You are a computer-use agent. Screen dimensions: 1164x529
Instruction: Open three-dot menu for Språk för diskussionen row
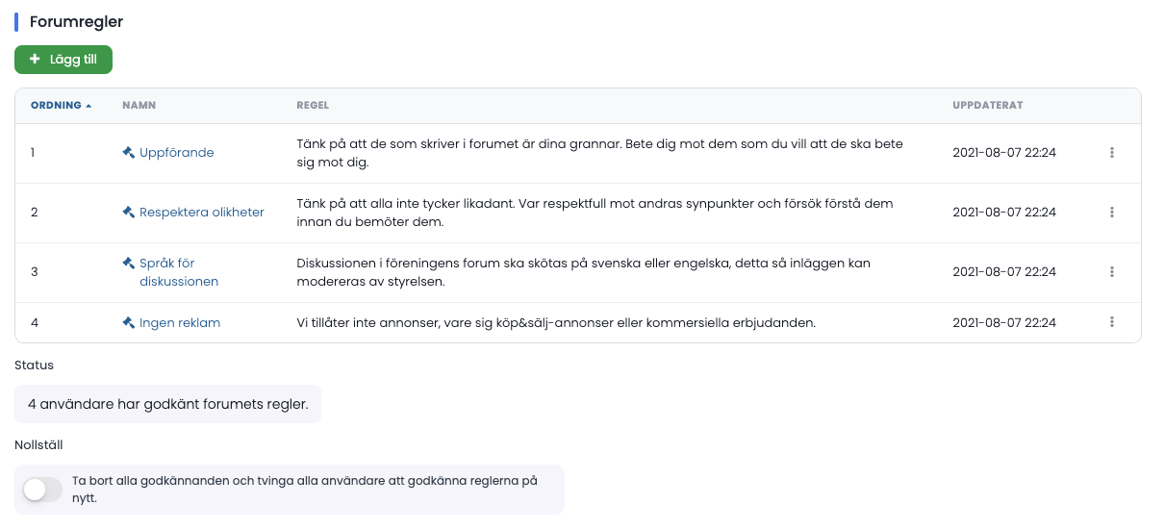coord(1112,272)
